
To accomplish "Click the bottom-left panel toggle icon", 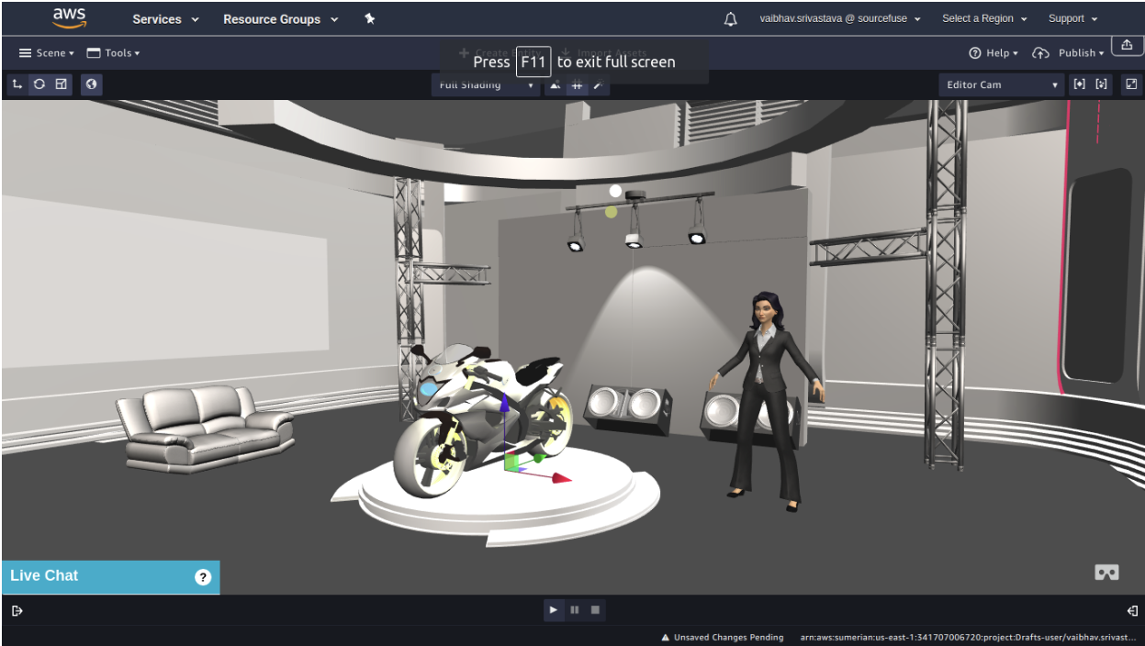I will (17, 610).
